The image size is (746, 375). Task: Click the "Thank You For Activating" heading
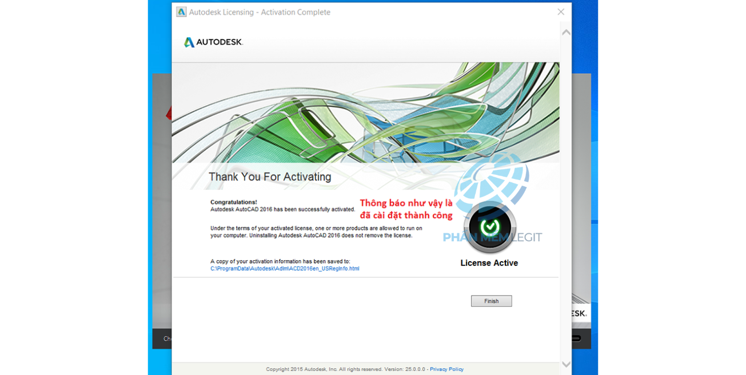pyautogui.click(x=270, y=177)
